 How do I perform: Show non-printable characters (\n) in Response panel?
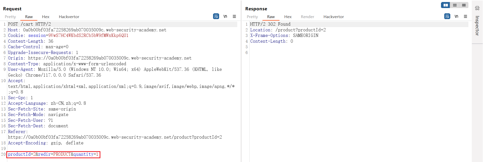(456, 16)
